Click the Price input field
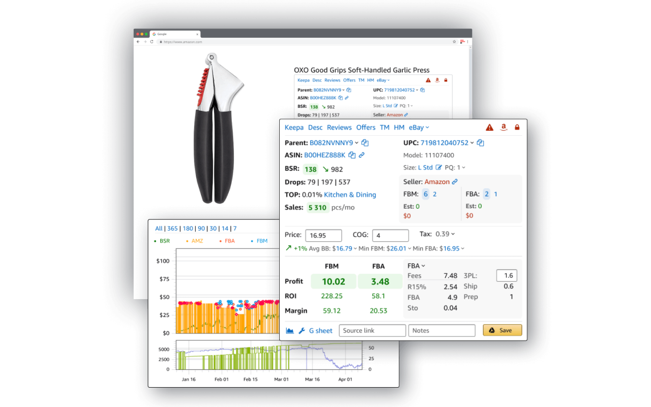The height and width of the screenshot is (407, 651). 323,236
